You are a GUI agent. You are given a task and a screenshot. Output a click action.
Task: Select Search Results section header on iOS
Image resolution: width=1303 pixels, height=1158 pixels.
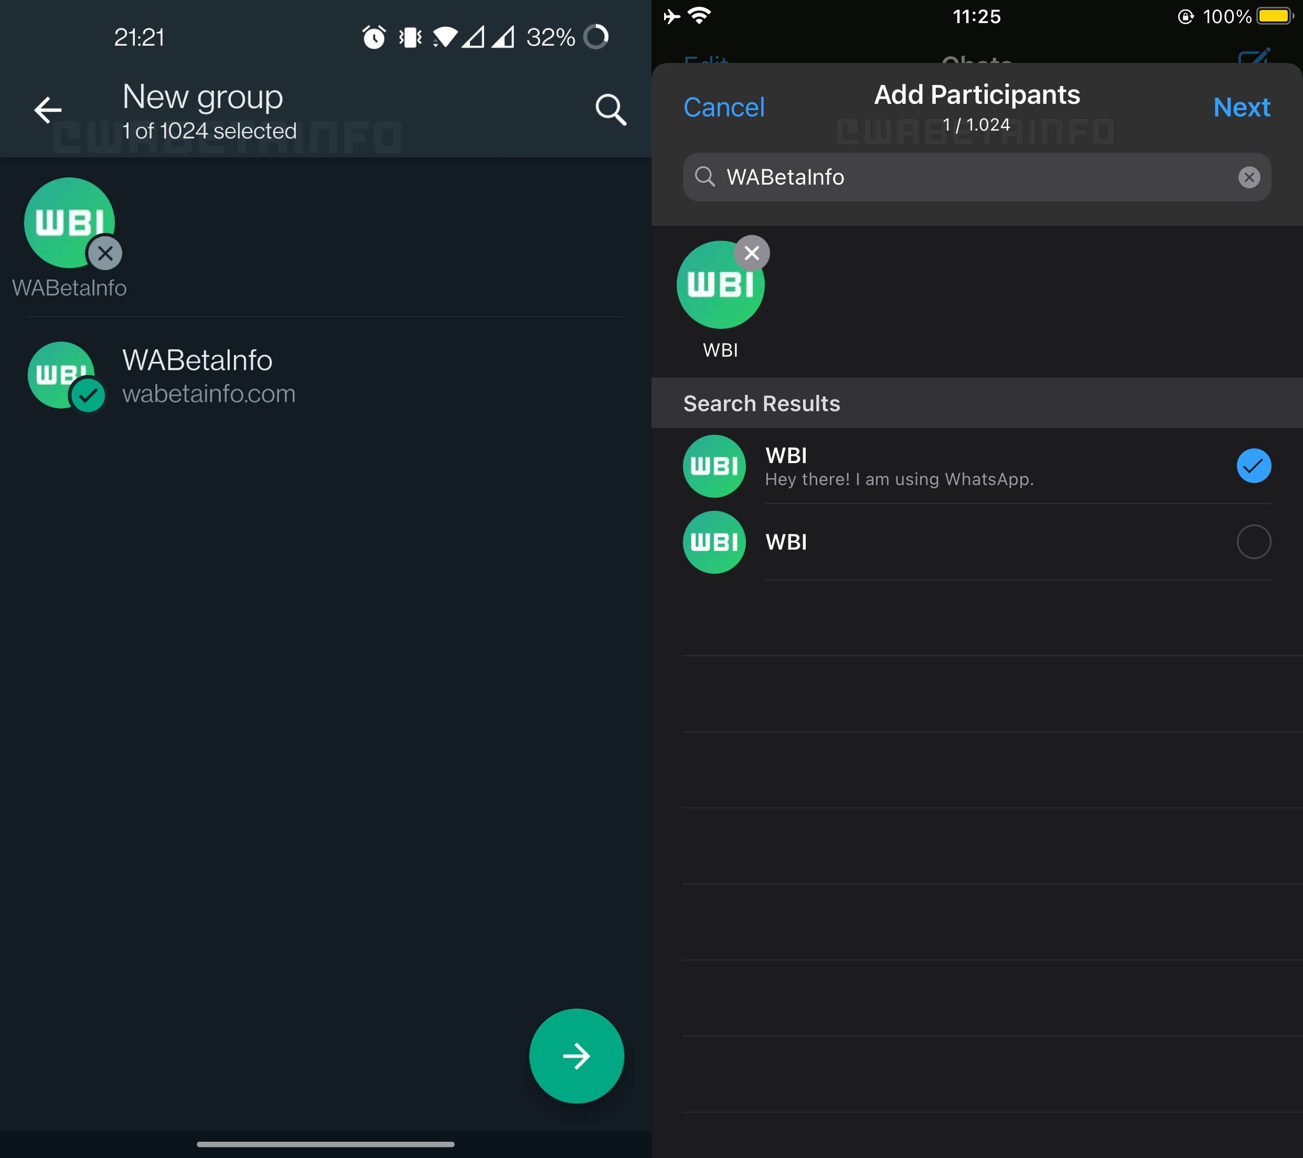[x=977, y=403]
